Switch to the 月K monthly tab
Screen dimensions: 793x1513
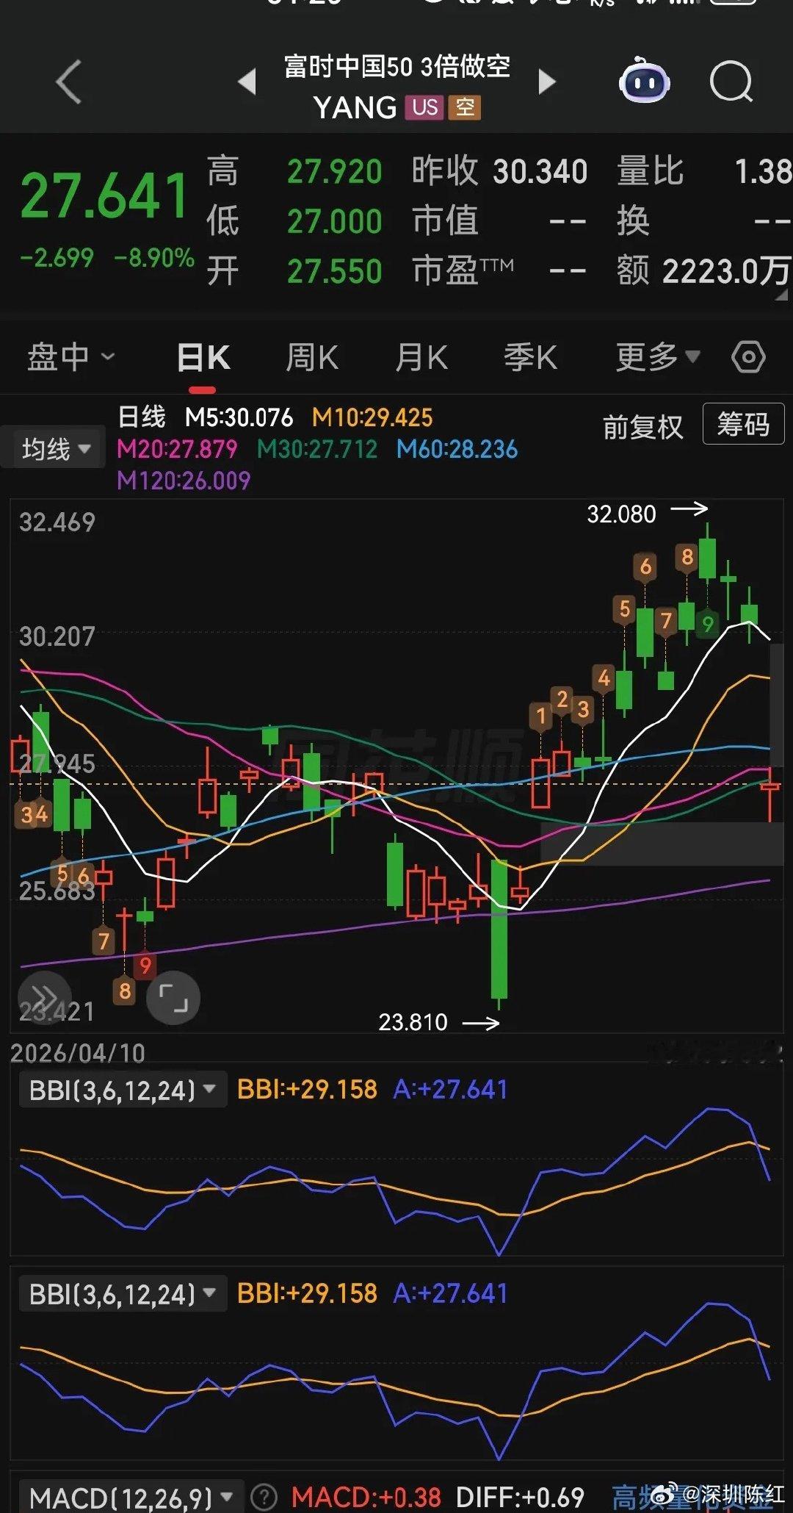[x=421, y=358]
